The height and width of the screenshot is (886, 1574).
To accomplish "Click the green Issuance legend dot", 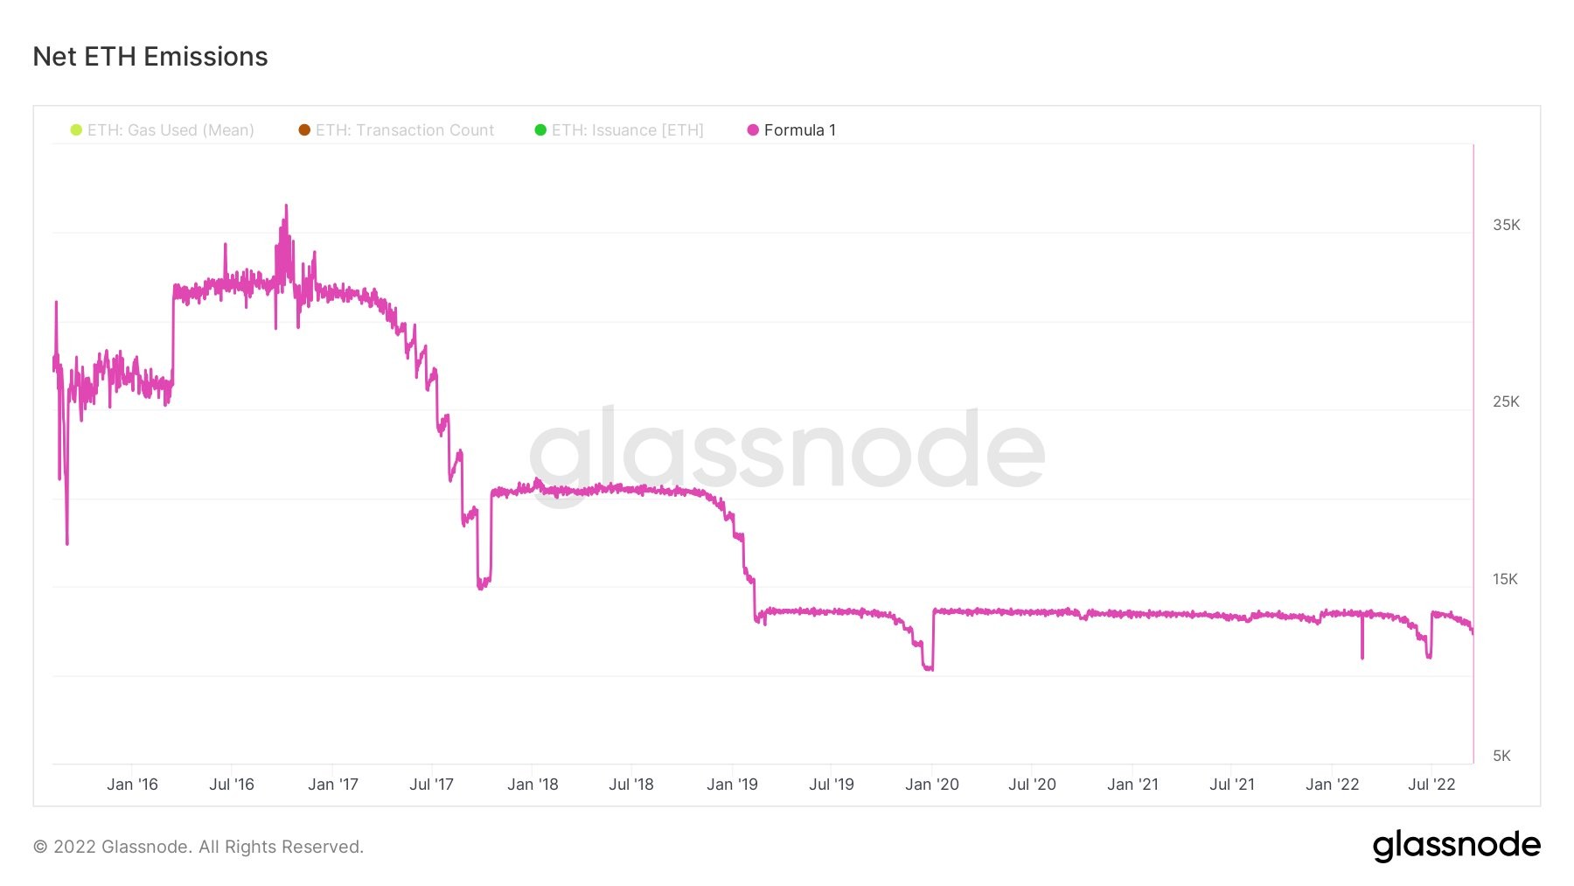I will click(540, 130).
